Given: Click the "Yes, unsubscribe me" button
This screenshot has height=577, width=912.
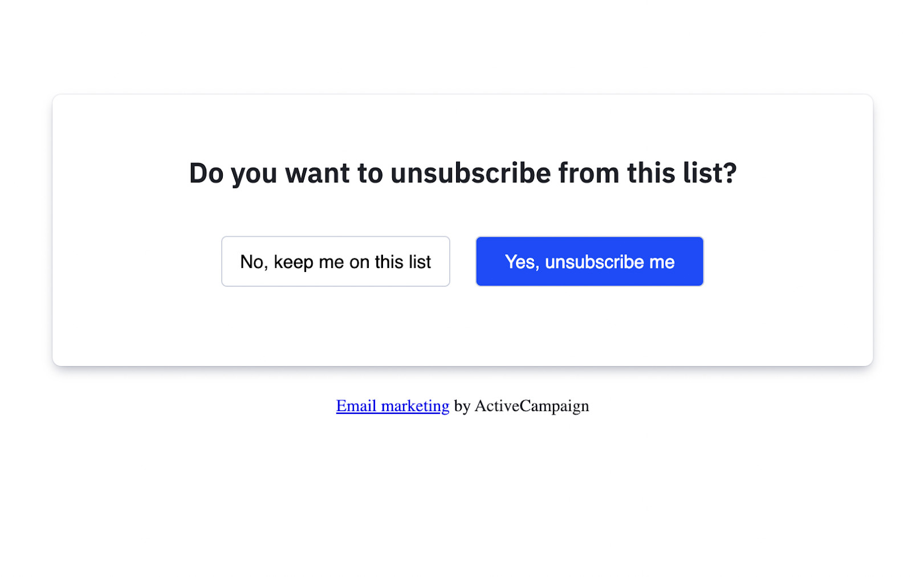Looking at the screenshot, I should coord(589,262).
